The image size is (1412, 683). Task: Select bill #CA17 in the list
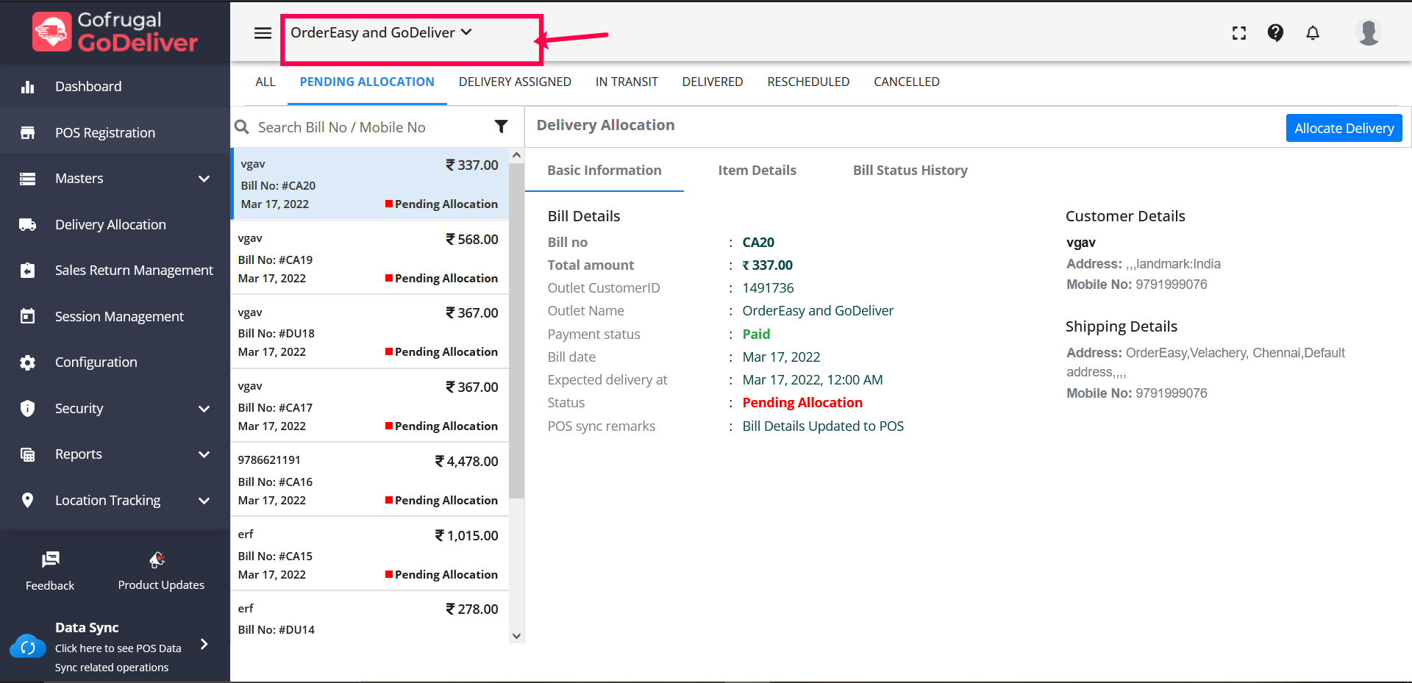point(370,406)
